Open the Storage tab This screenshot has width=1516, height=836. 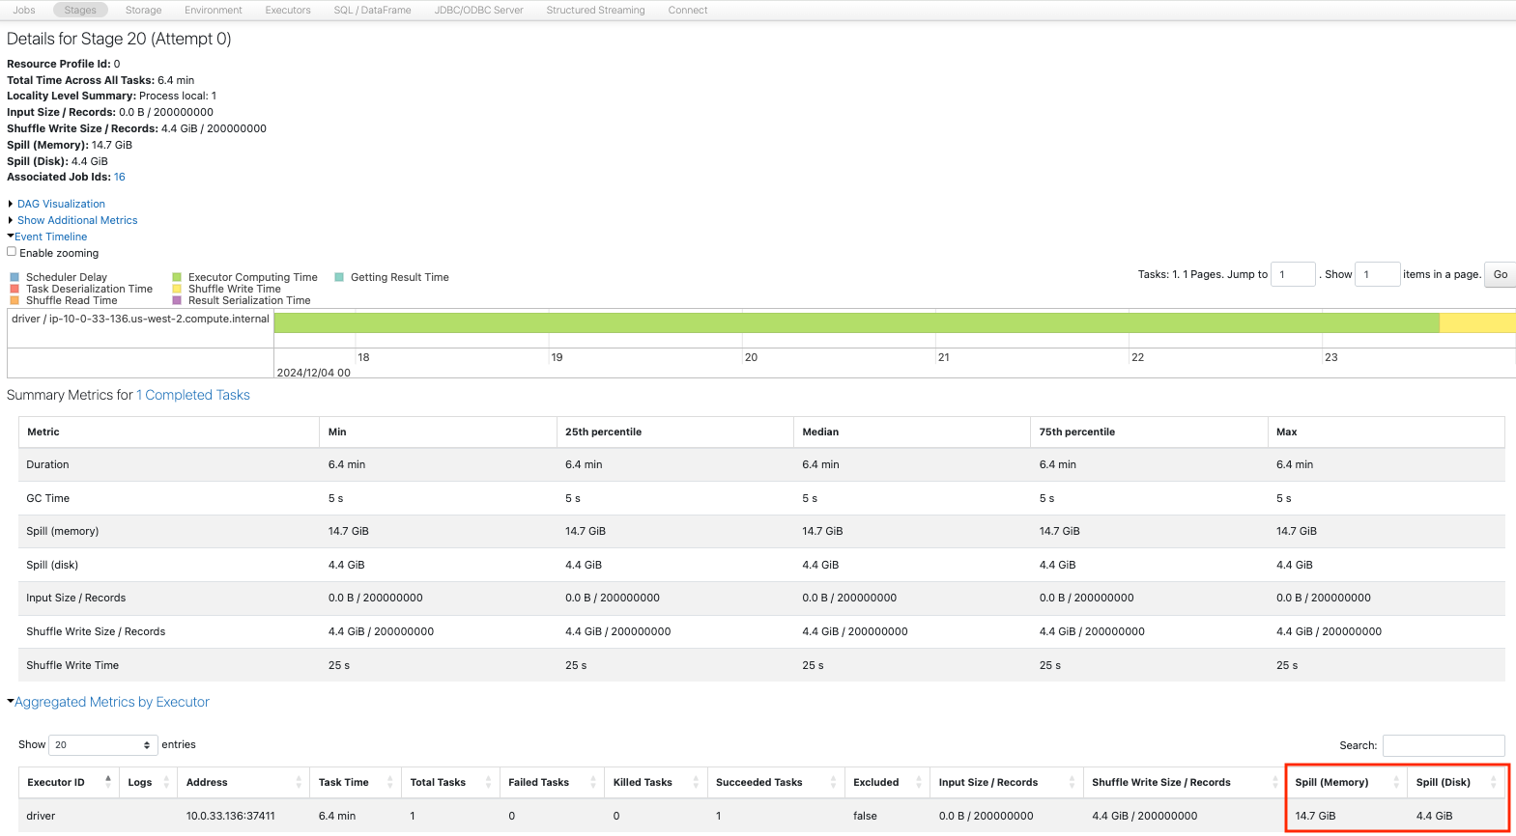[143, 10]
